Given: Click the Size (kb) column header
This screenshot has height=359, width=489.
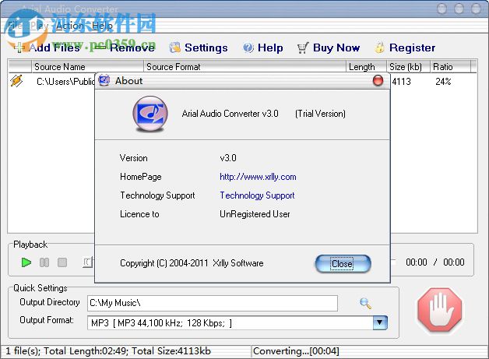Looking at the screenshot, I should (409, 67).
